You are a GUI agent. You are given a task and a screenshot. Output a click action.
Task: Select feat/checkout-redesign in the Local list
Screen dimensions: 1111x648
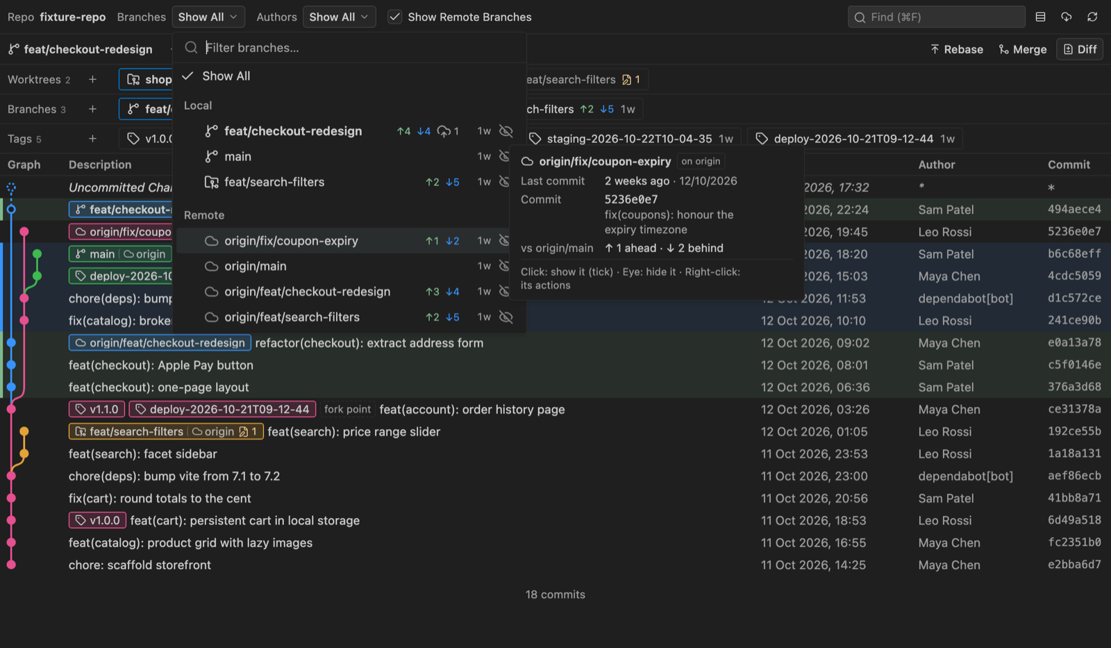coord(350,131)
